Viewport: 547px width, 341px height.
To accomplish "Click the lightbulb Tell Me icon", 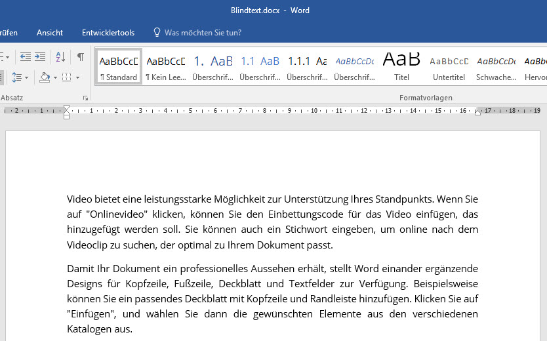I will 157,32.
